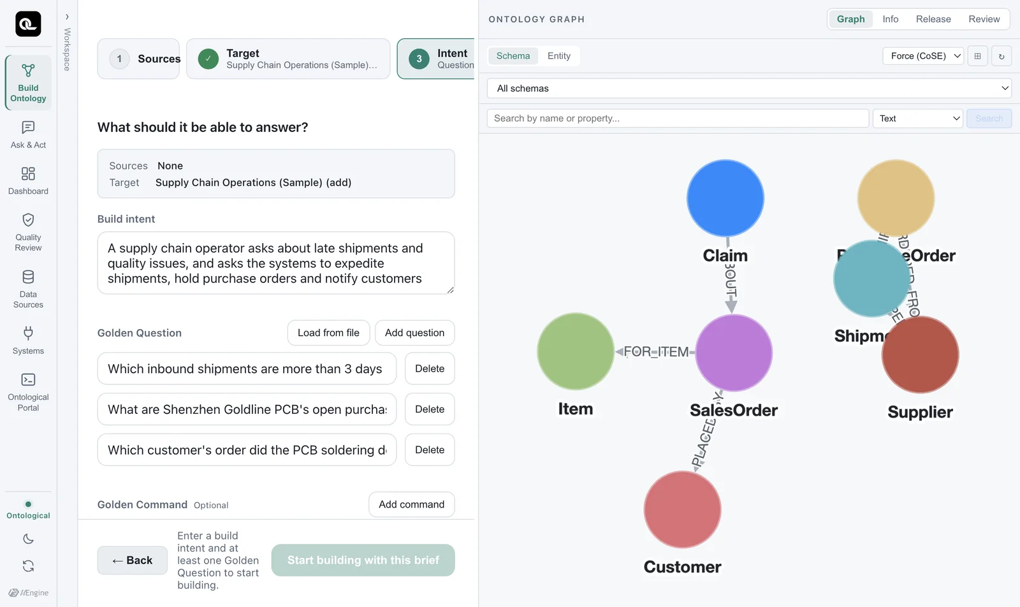The height and width of the screenshot is (607, 1020).
Task: Open Build Ontology in sidebar
Action: [x=28, y=83]
